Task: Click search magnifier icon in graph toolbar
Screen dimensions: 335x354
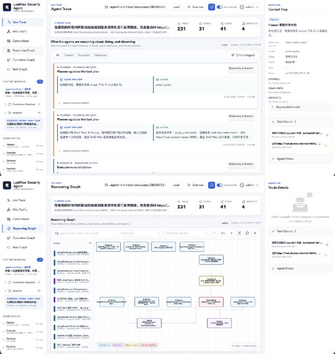Action: pos(57,233)
